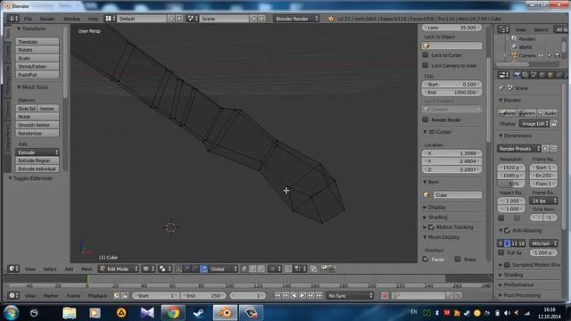This screenshot has height=321, width=571.
Task: Enable the Sharp overlay checkbox
Action: (458, 259)
